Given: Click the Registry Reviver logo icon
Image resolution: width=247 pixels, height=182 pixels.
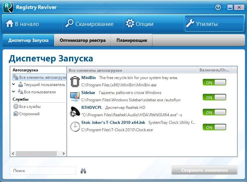Looking at the screenshot, I should 8,7.
